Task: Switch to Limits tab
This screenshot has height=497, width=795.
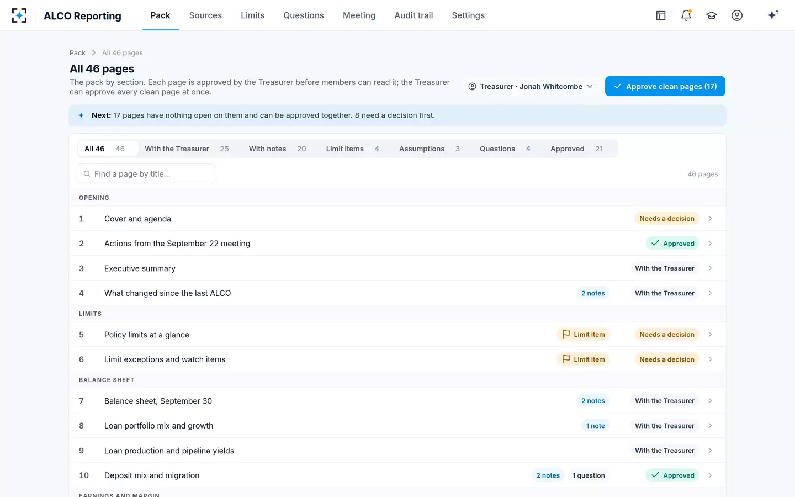Action: click(252, 15)
